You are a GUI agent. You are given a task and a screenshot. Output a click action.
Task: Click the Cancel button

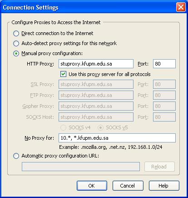[128, 186]
